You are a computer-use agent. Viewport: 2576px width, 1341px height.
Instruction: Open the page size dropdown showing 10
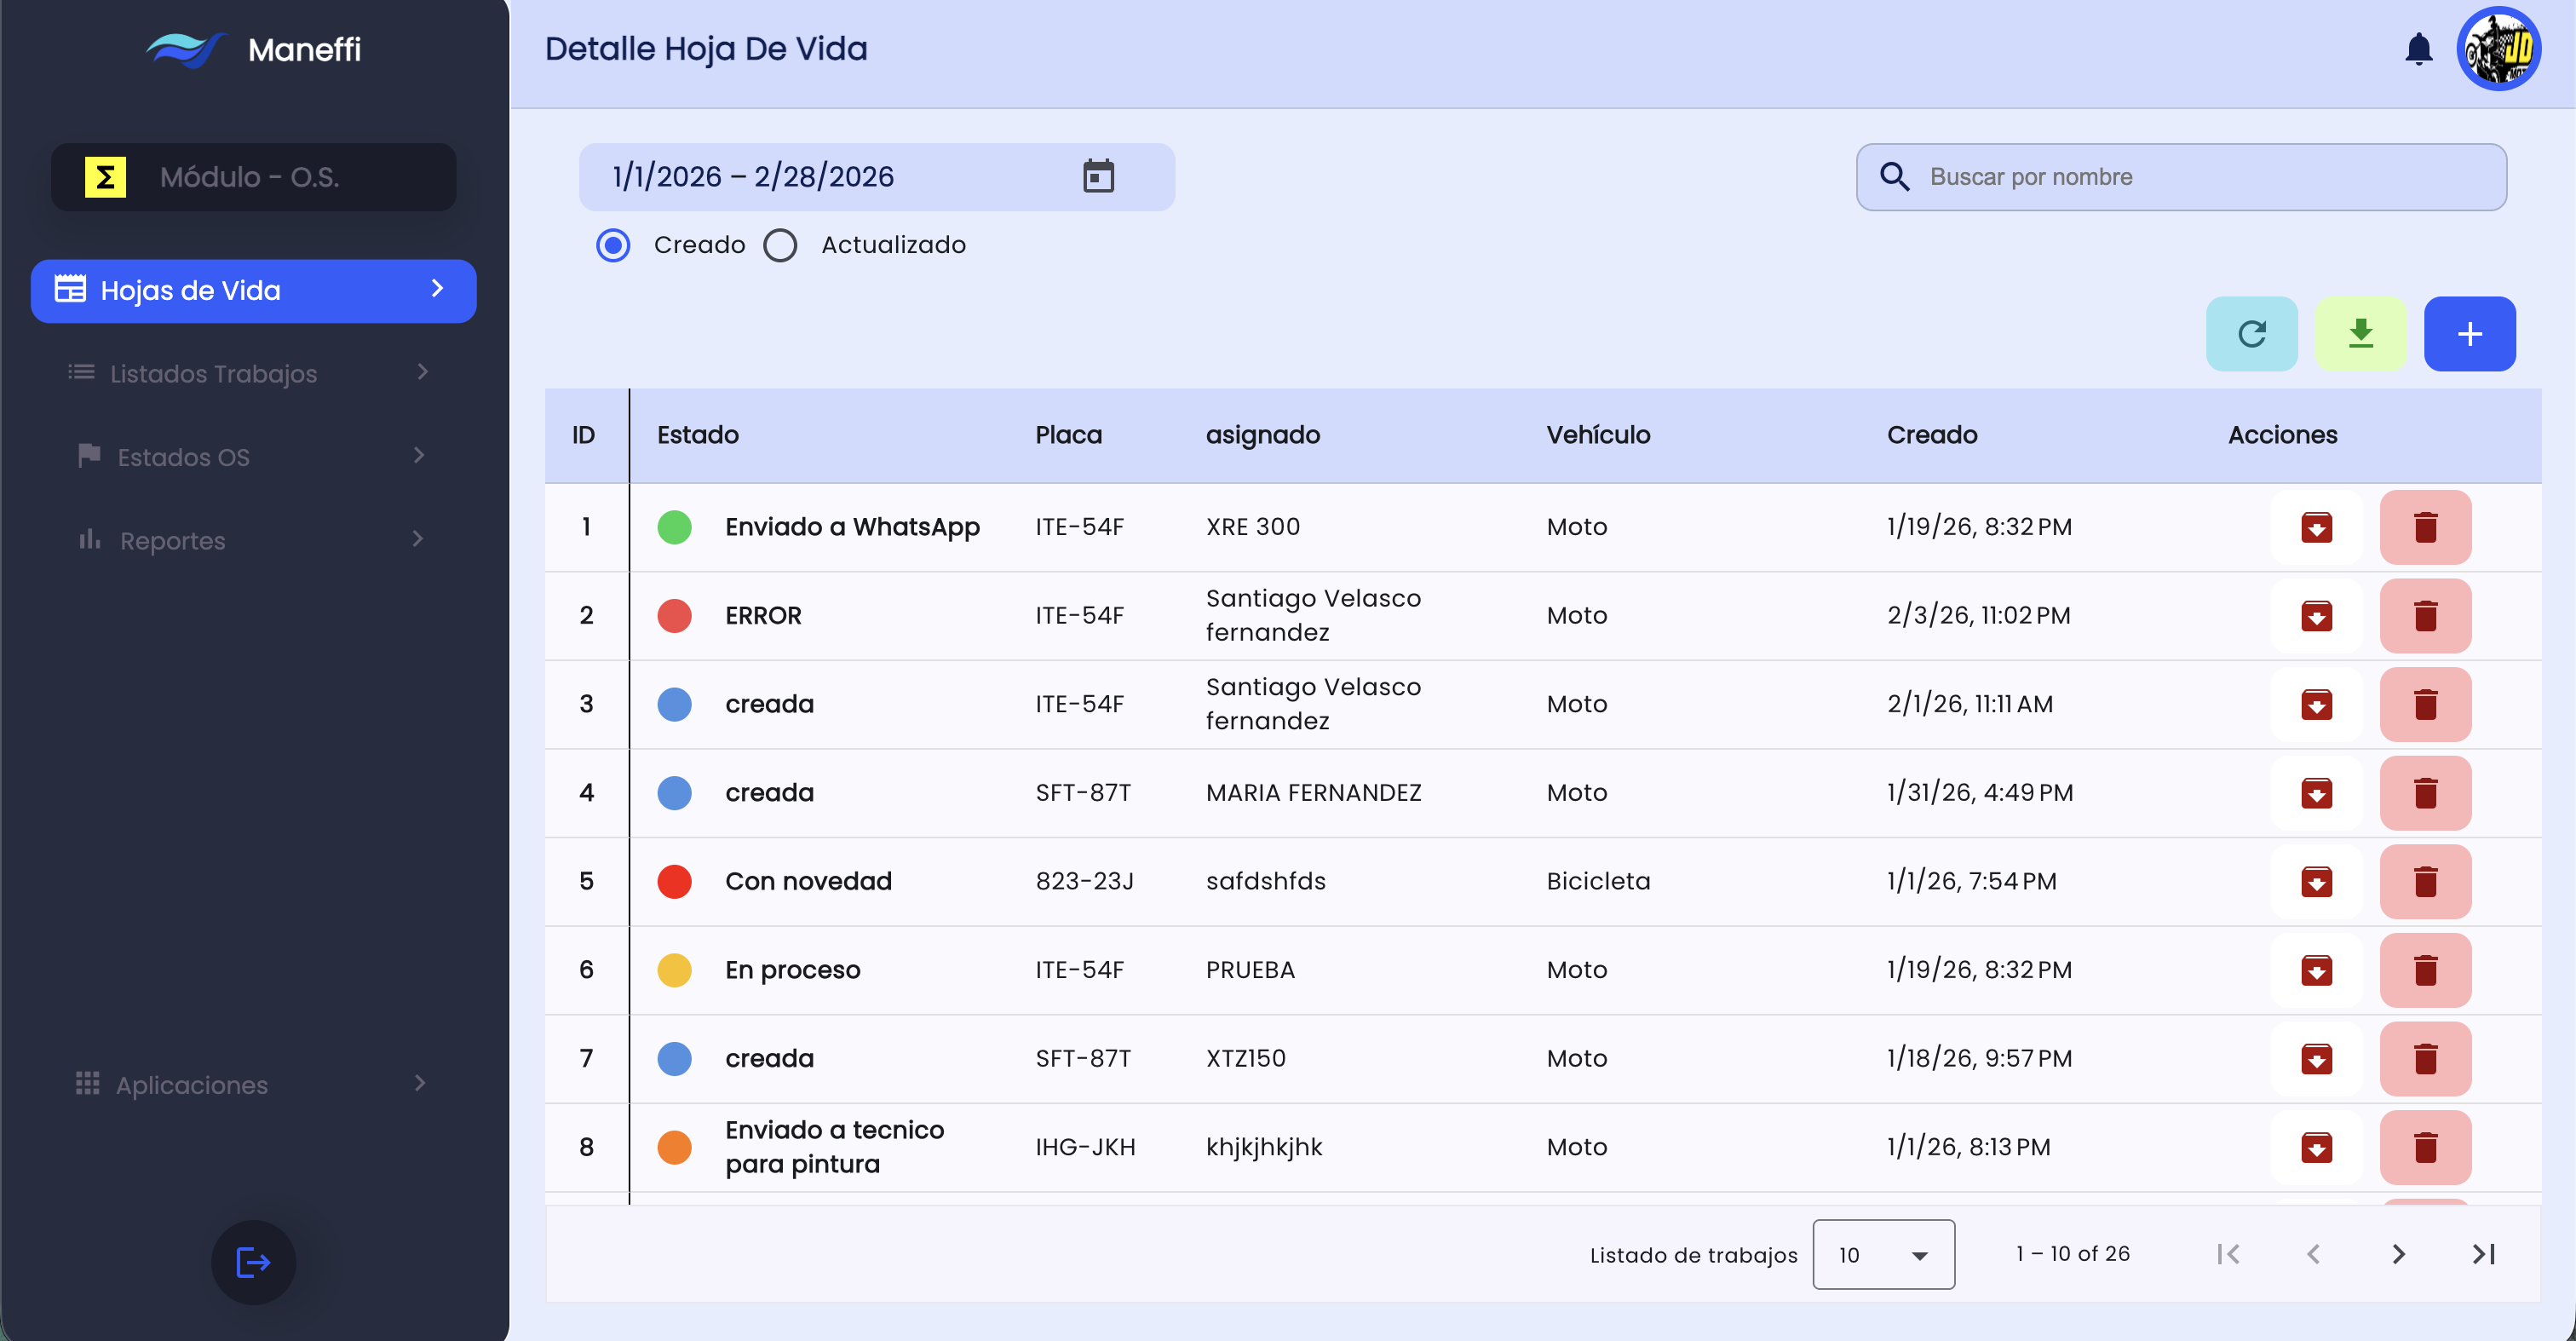pyautogui.click(x=1882, y=1254)
